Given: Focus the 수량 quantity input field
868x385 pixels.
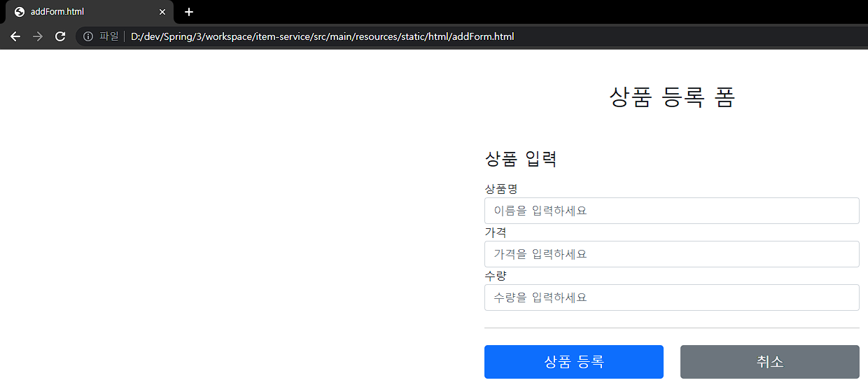Looking at the screenshot, I should [672, 297].
